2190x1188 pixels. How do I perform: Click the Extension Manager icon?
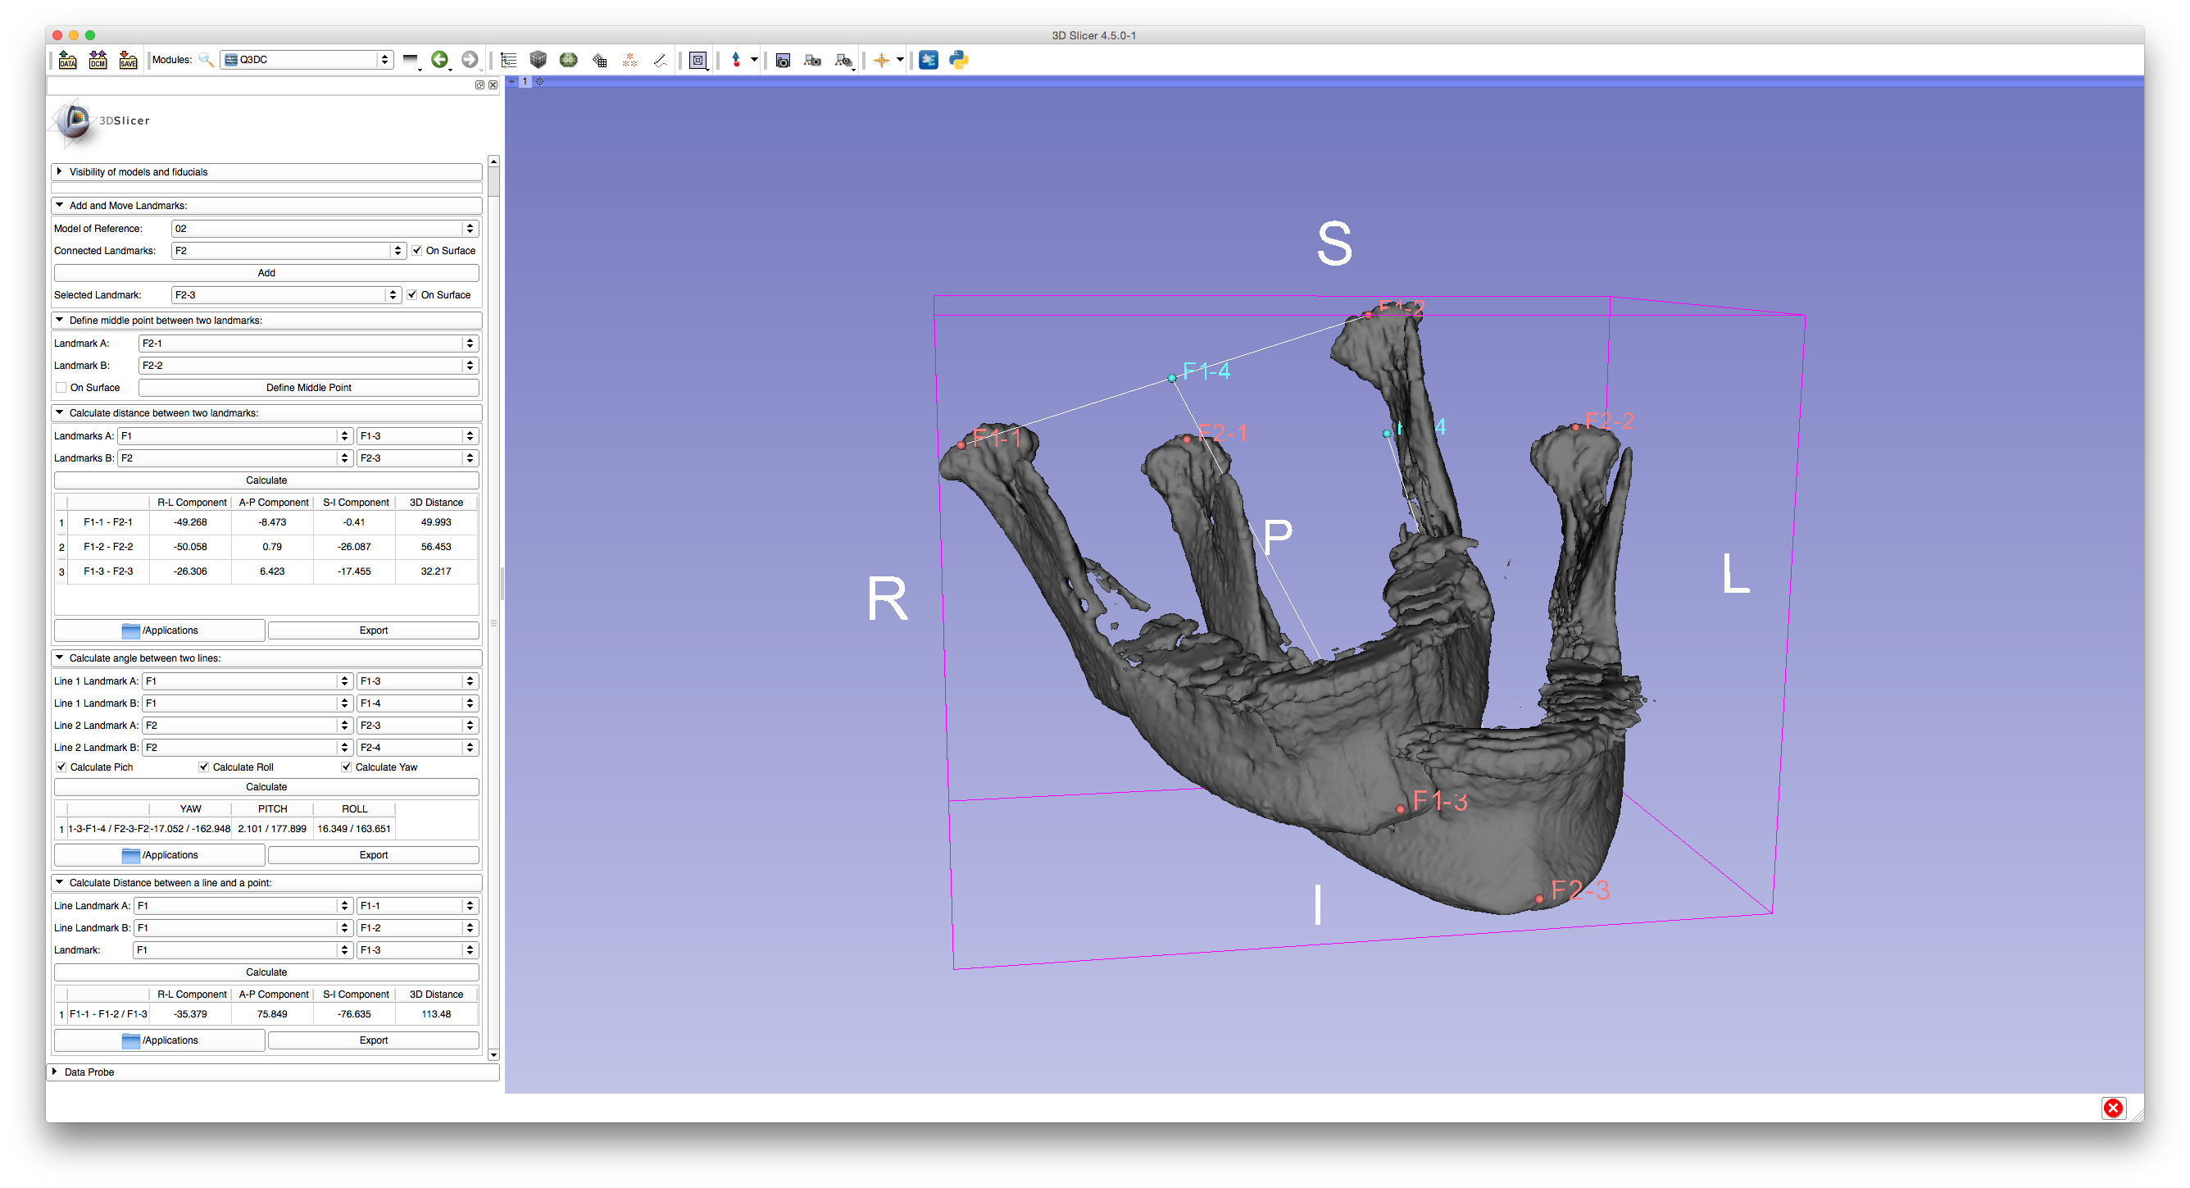pyautogui.click(x=929, y=60)
